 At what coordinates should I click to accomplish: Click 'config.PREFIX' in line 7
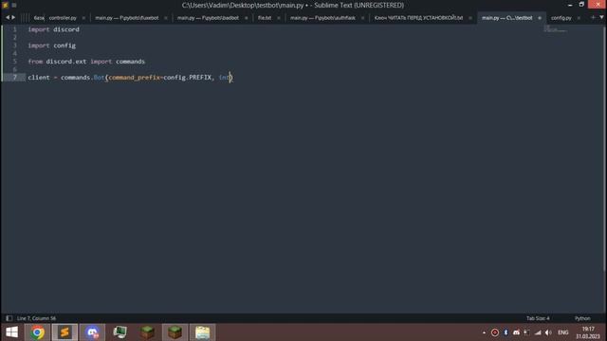[x=188, y=78]
